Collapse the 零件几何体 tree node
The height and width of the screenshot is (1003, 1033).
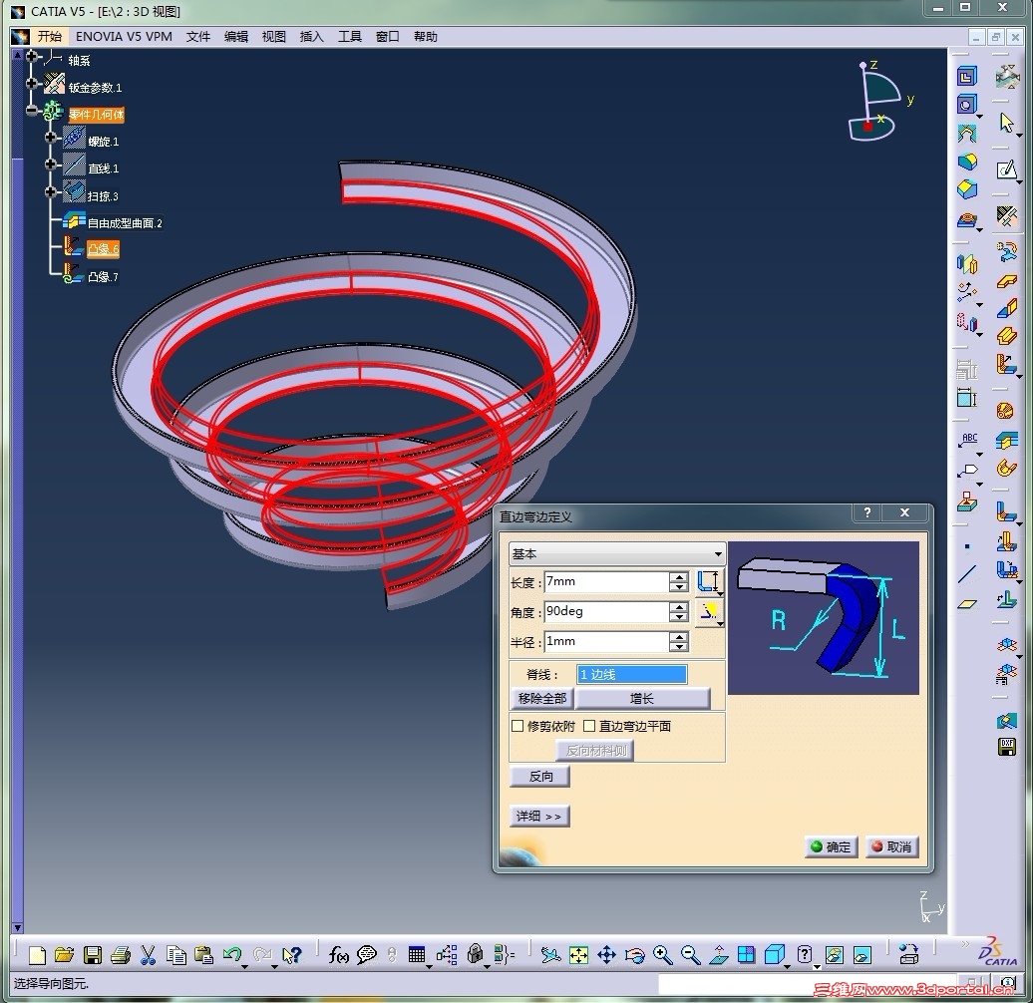click(31, 111)
